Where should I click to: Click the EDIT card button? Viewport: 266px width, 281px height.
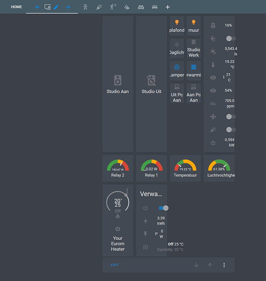pos(115,265)
